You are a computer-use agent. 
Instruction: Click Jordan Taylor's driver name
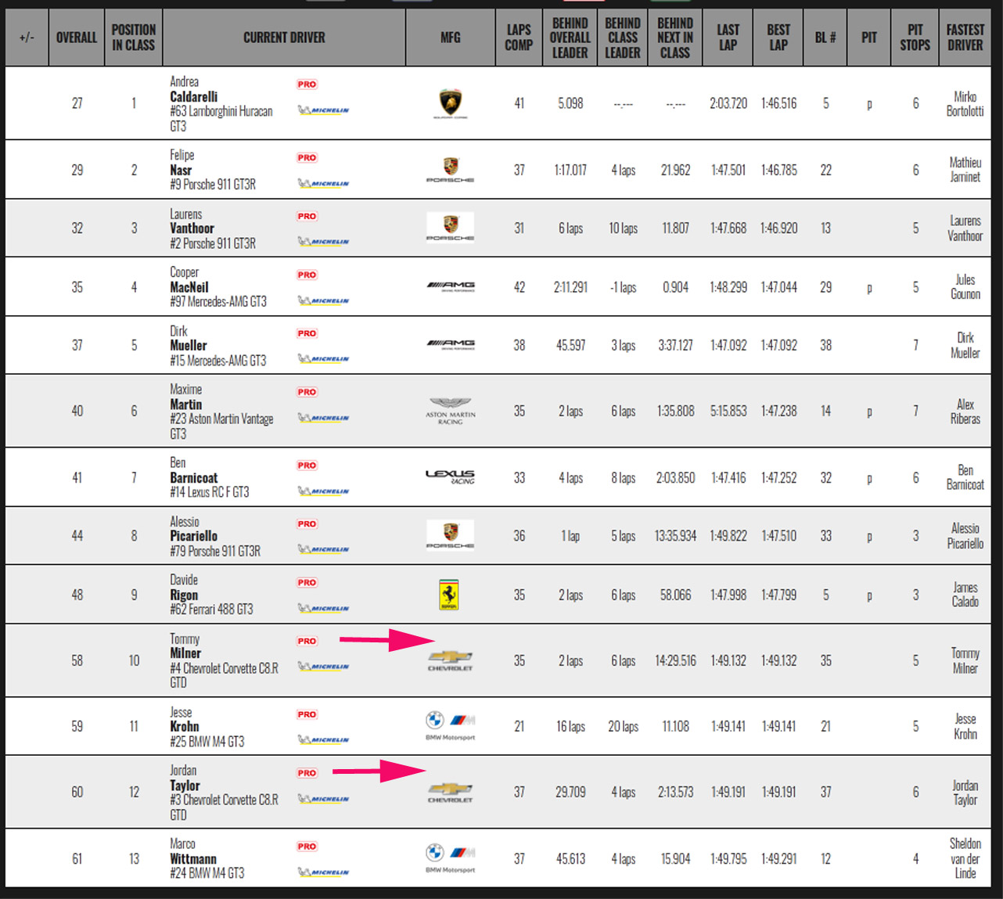[x=185, y=786]
